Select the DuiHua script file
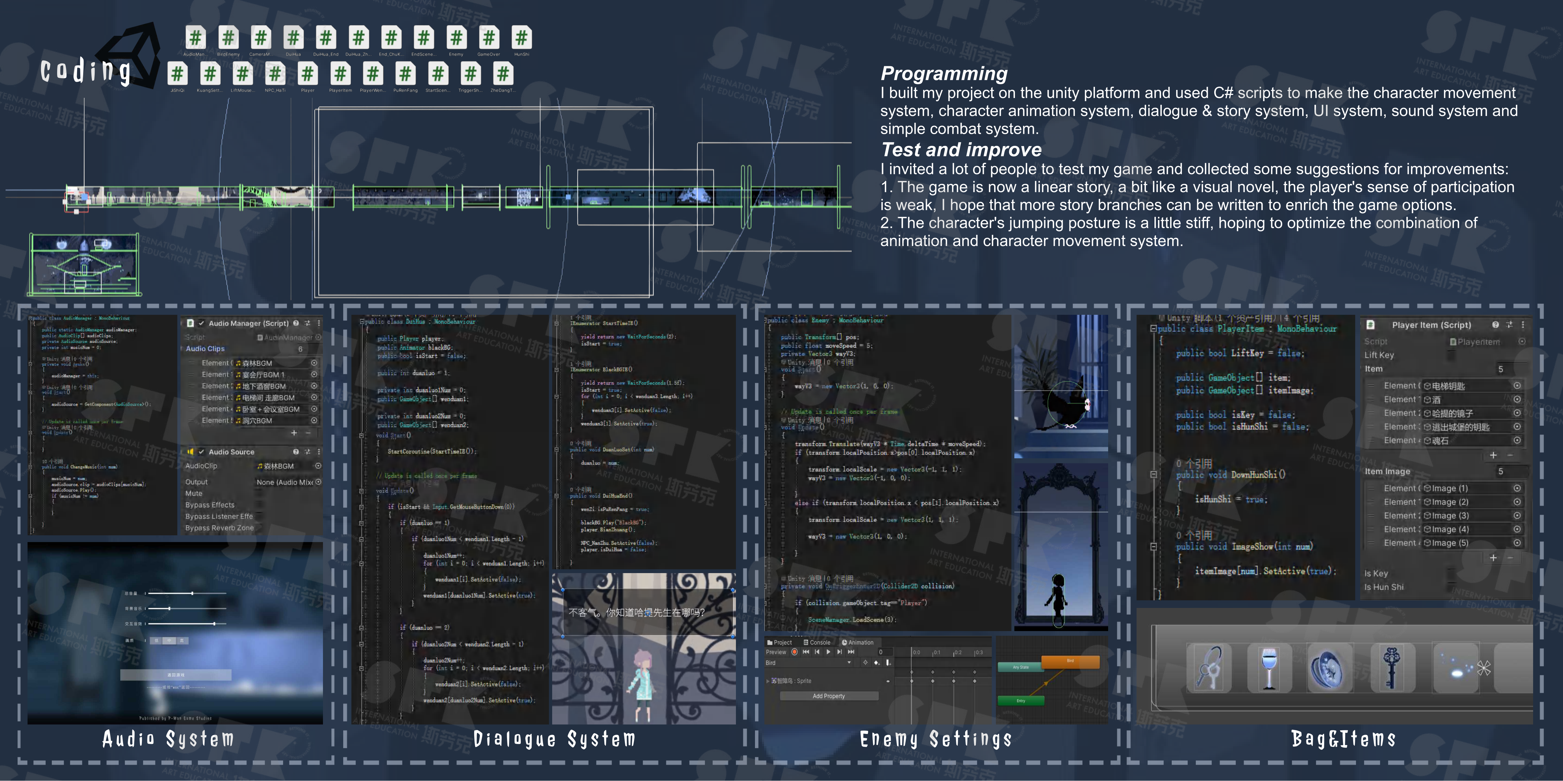This screenshot has height=781, width=1563. [293, 37]
